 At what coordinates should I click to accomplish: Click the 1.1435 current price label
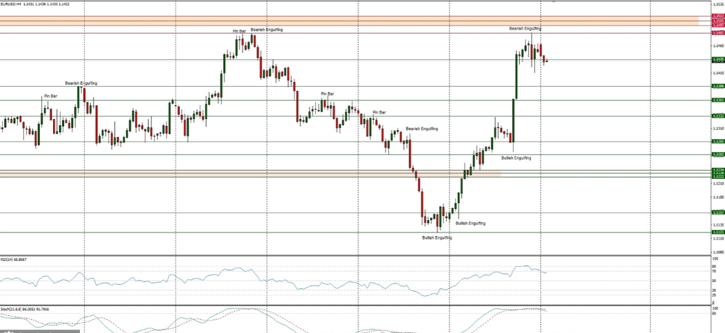[717, 60]
